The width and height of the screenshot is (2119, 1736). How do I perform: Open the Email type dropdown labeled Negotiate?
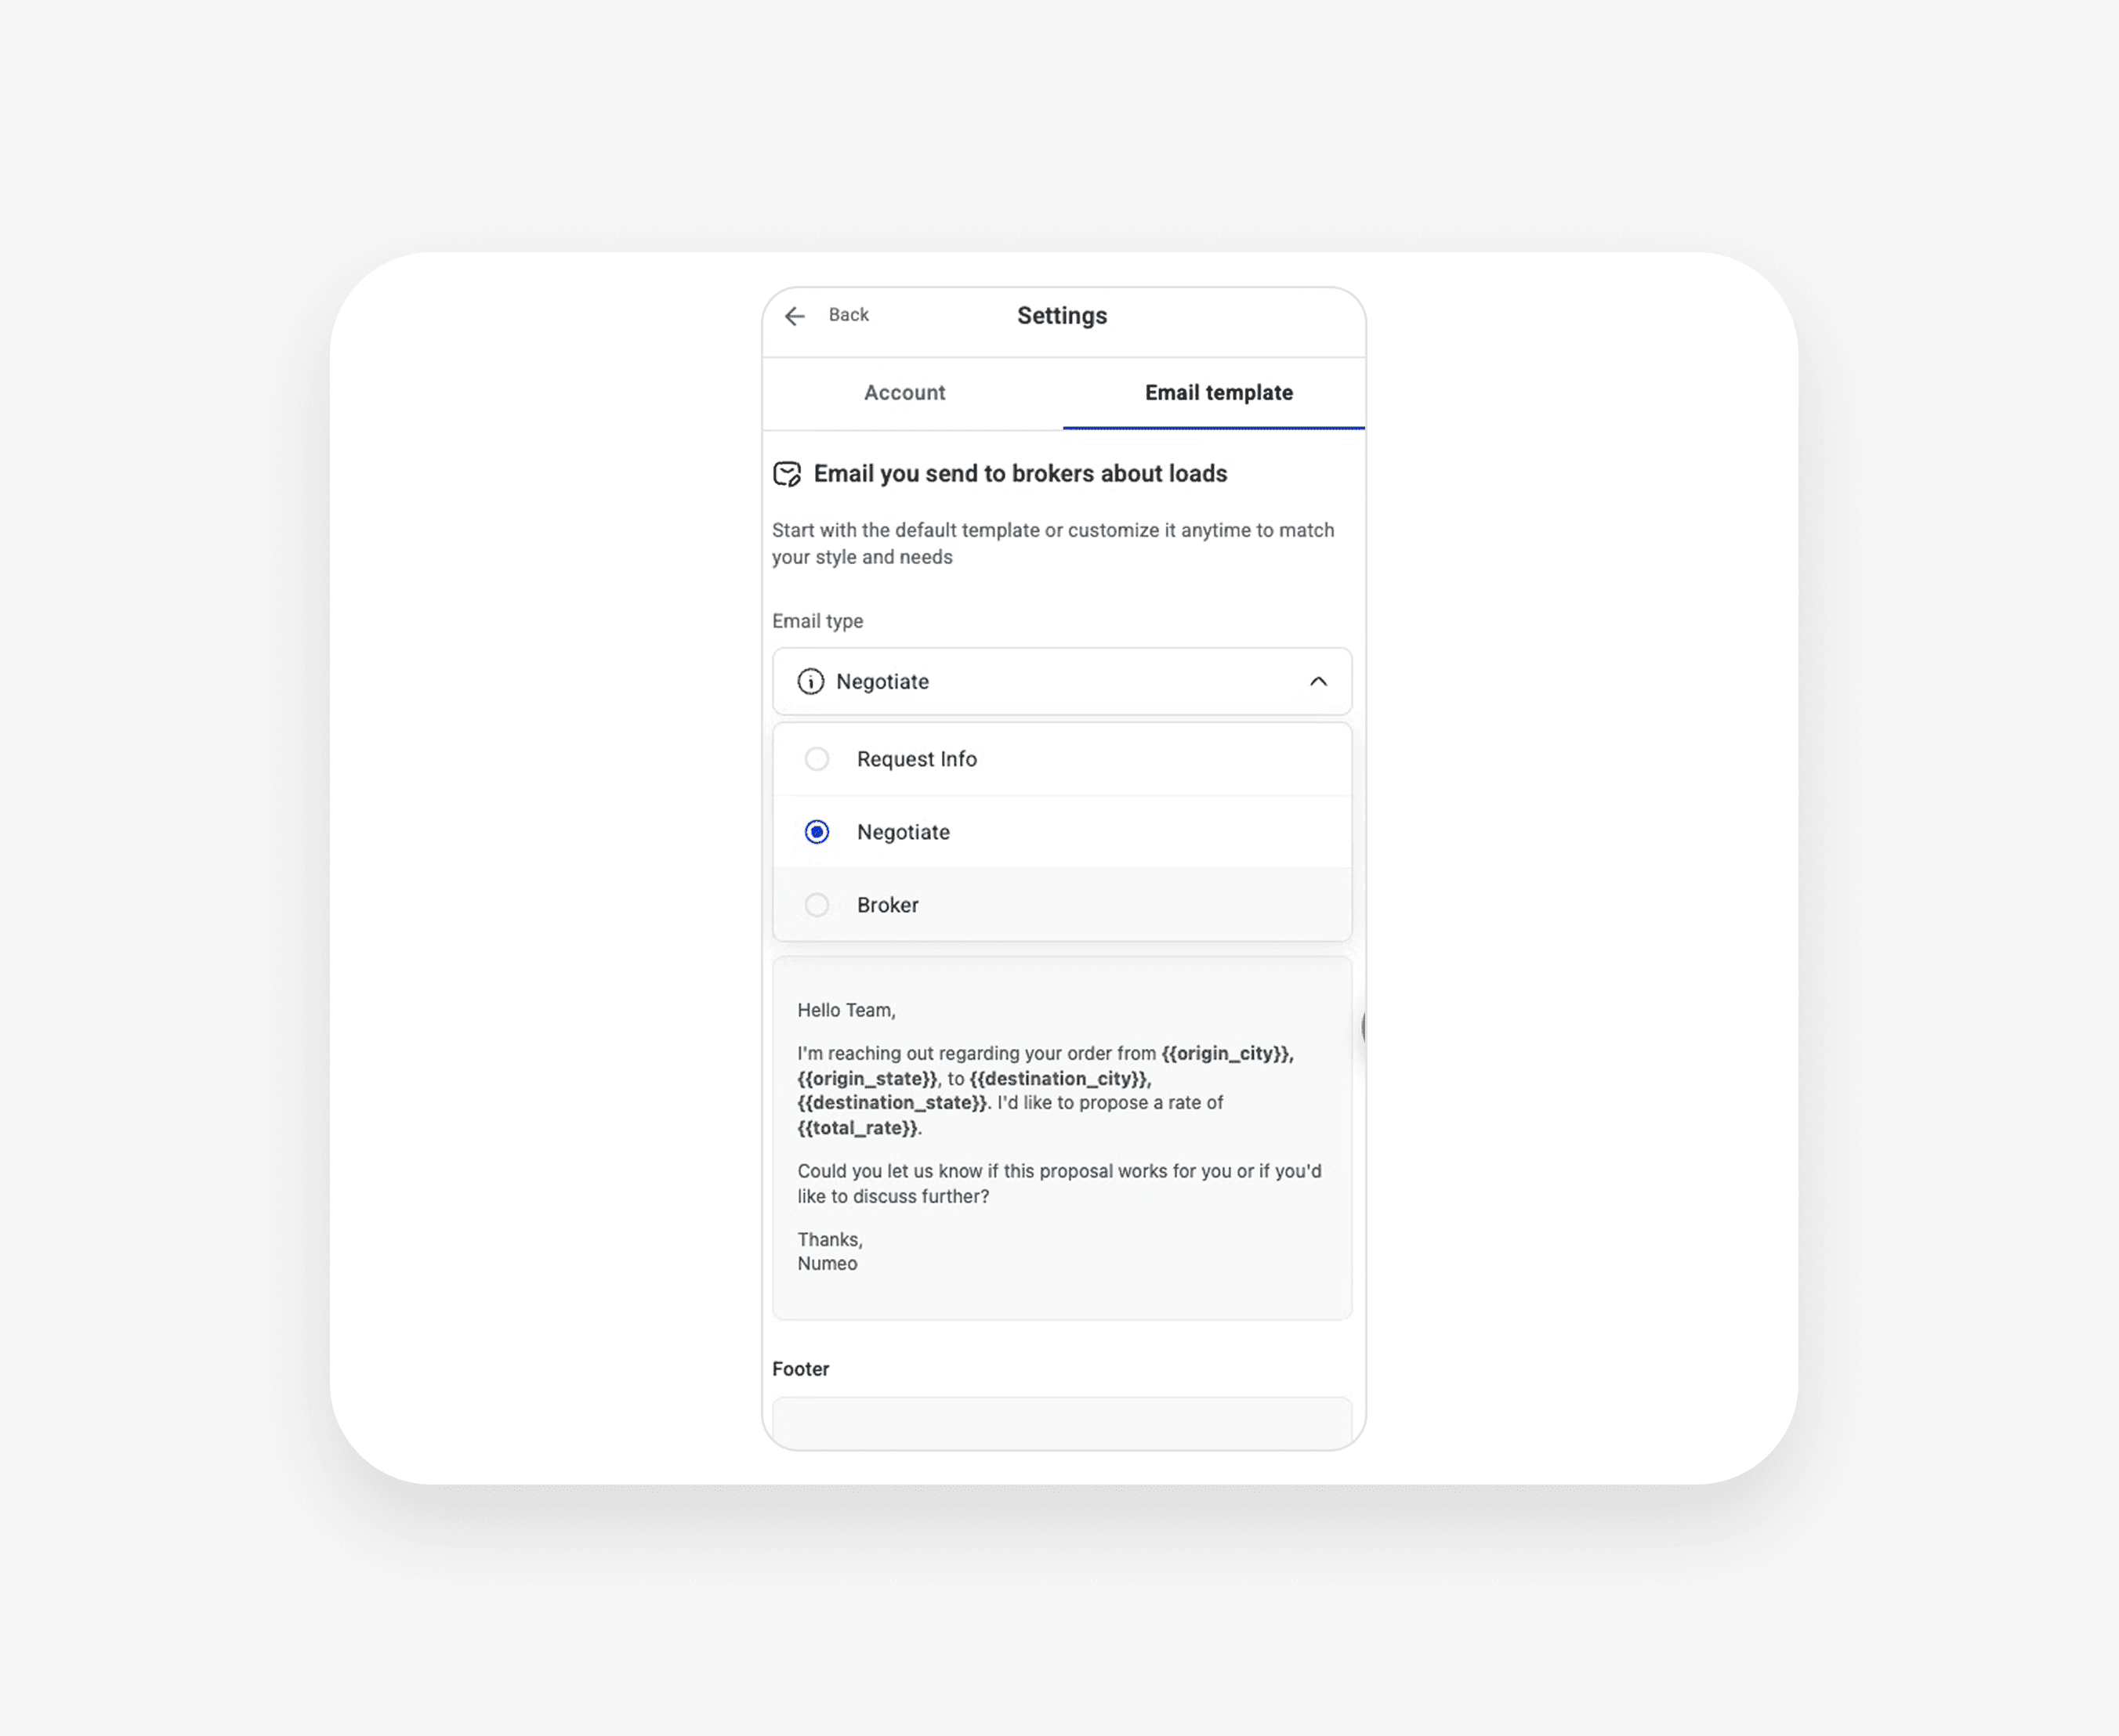point(1063,681)
